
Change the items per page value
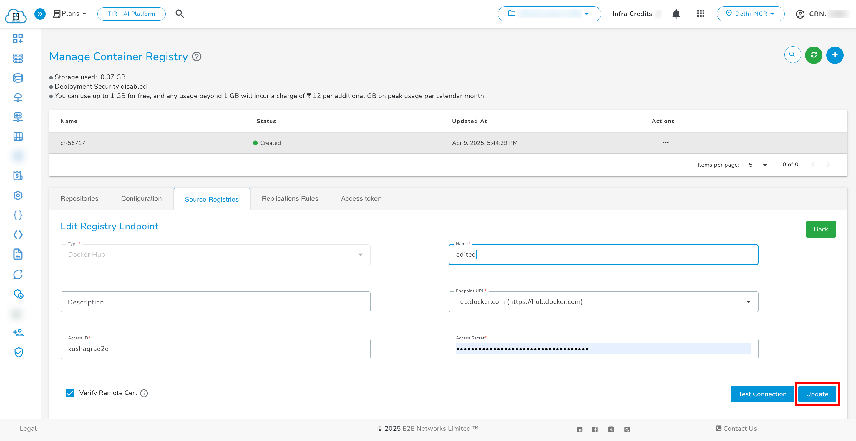758,165
